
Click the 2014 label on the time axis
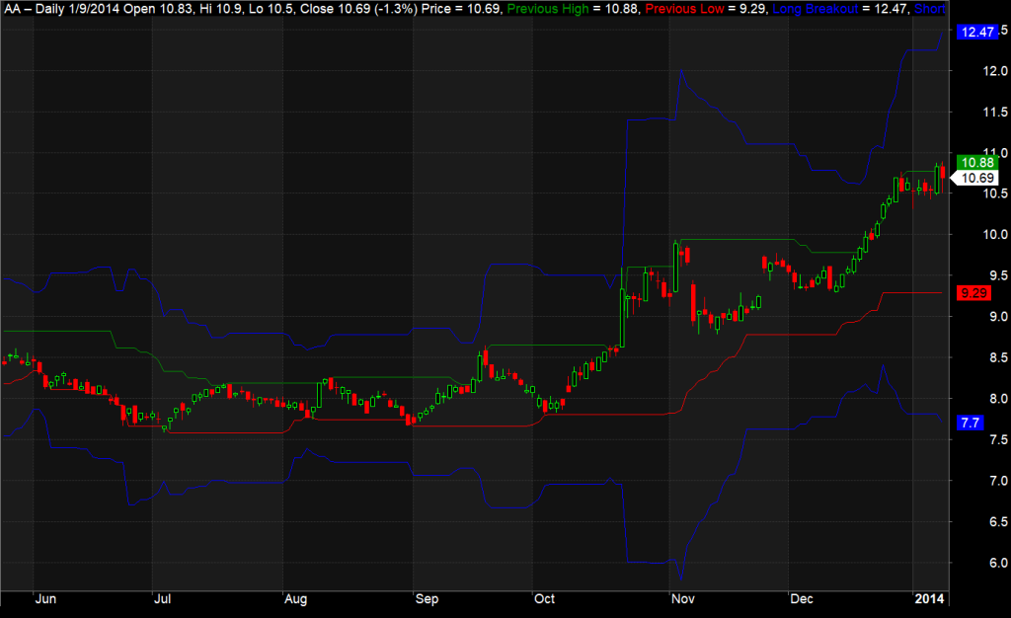tap(928, 599)
